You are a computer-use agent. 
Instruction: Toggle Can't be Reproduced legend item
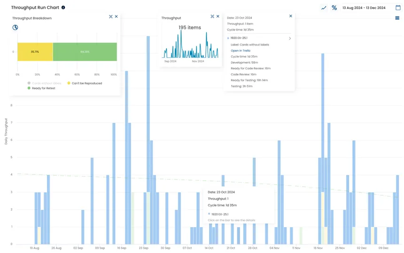coord(85,83)
